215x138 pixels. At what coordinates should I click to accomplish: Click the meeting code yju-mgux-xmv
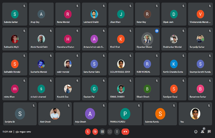click(x=23, y=132)
